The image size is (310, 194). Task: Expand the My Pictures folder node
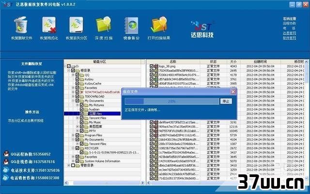click(x=77, y=105)
